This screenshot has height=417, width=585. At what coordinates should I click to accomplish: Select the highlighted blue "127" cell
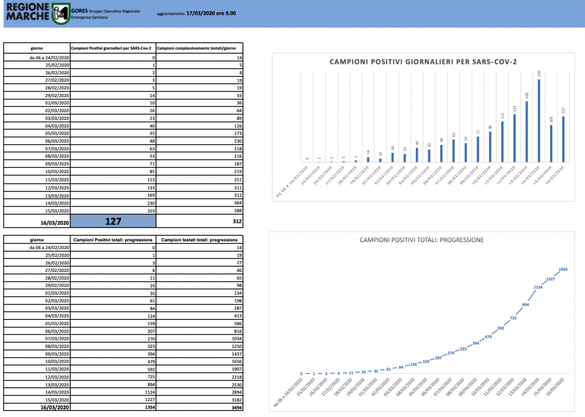113,221
